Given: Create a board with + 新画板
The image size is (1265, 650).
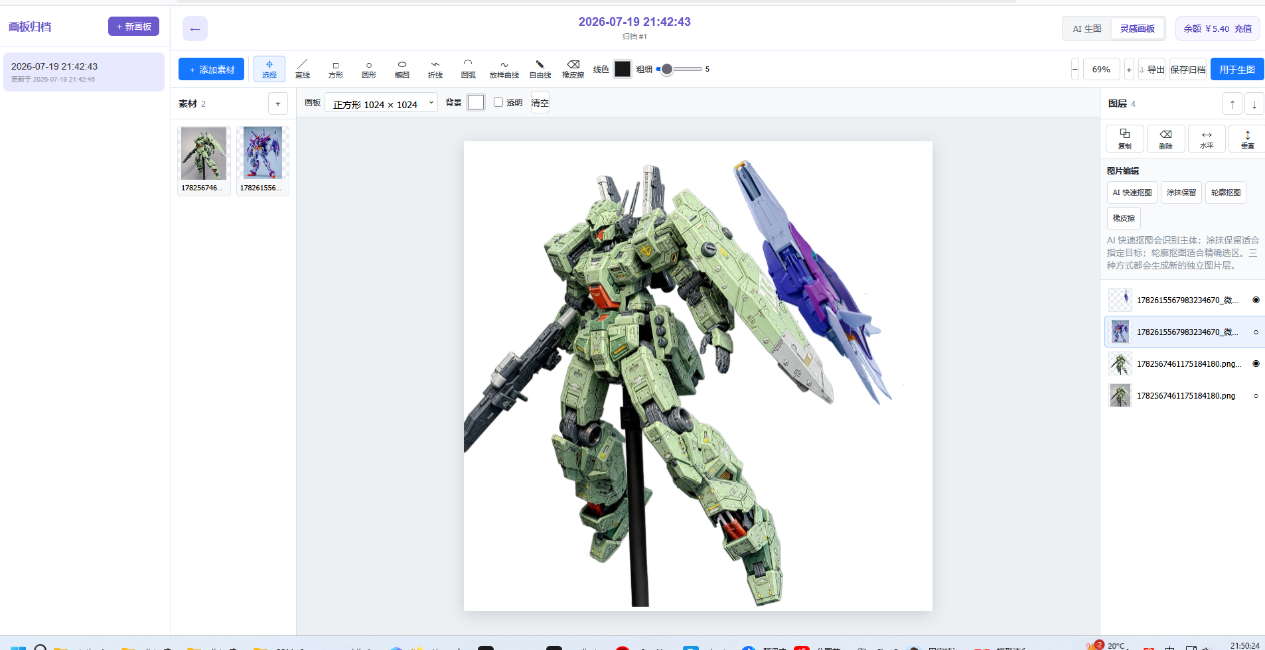Looking at the screenshot, I should tap(133, 27).
